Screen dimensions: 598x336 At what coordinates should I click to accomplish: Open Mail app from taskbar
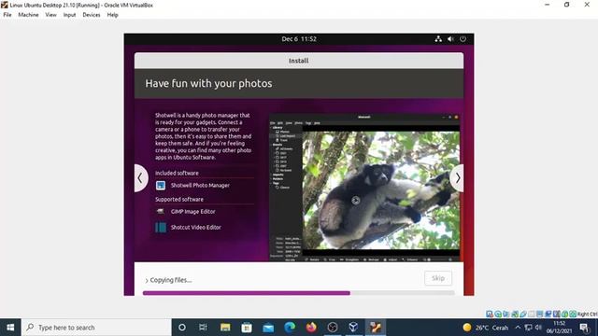268,328
